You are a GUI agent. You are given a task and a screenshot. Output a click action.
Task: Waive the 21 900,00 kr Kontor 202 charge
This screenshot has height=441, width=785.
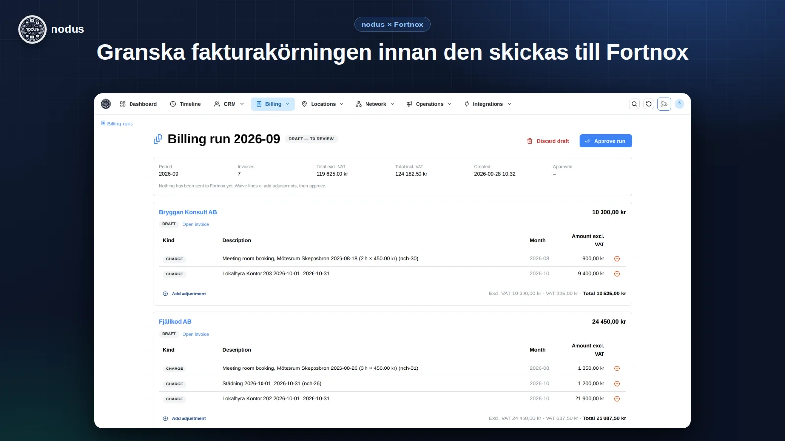pos(617,399)
